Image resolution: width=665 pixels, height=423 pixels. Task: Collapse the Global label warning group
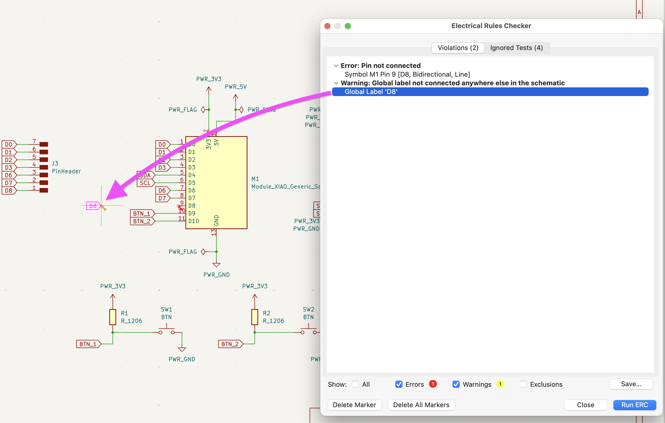[x=336, y=83]
